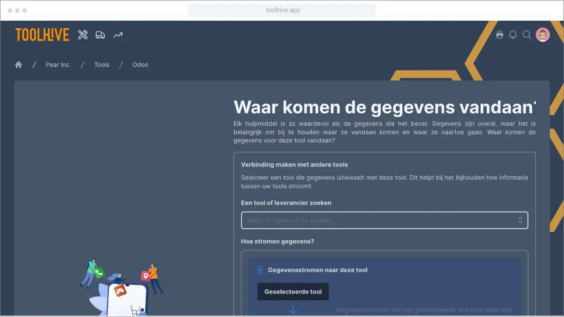564x317 pixels.
Task: Check notifications via the bell icon
Action: click(x=513, y=34)
